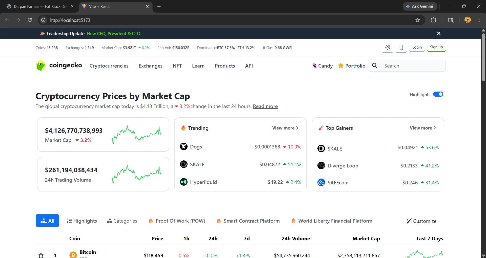The height and width of the screenshot is (258, 486).
Task: Open the Learn nav menu
Action: [x=198, y=66]
